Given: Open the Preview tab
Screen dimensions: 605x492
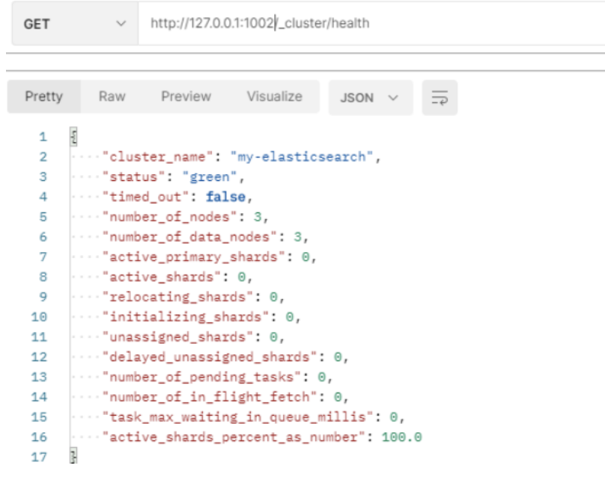Looking at the screenshot, I should pyautogui.click(x=186, y=97).
